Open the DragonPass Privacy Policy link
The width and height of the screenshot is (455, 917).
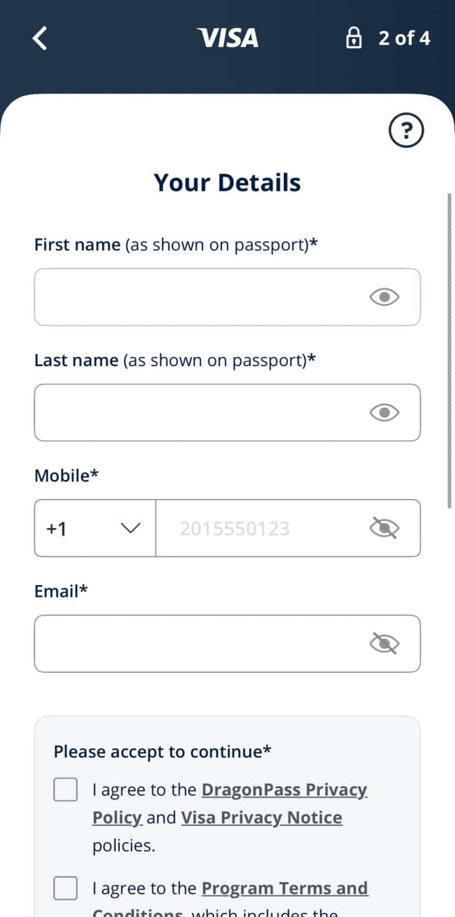(284, 790)
